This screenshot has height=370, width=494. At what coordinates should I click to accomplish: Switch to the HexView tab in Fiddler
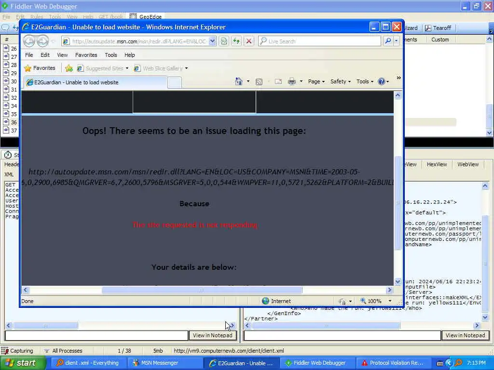437,164
